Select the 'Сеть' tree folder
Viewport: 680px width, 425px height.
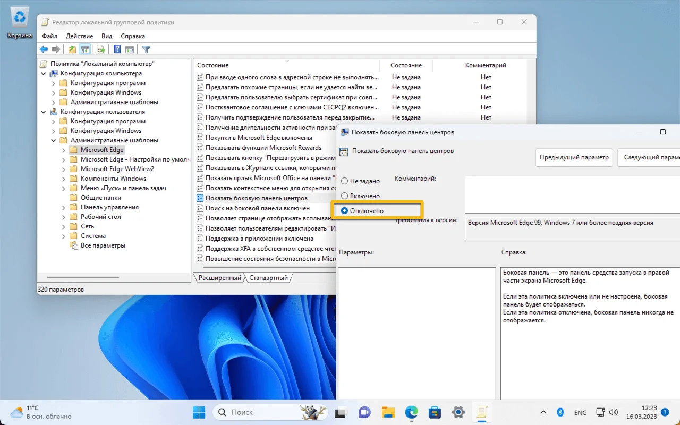click(x=88, y=226)
